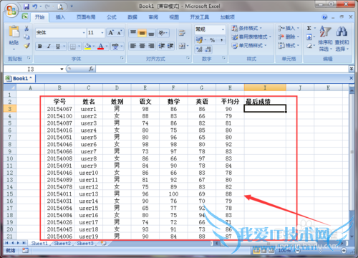Open Cell Styles dropdown
Screen dimensions: 358x258
(249, 45)
